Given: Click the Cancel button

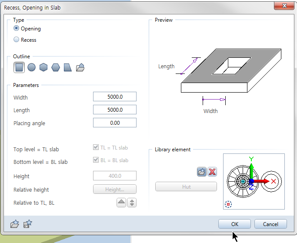Looking at the screenshot, I should (x=270, y=224).
